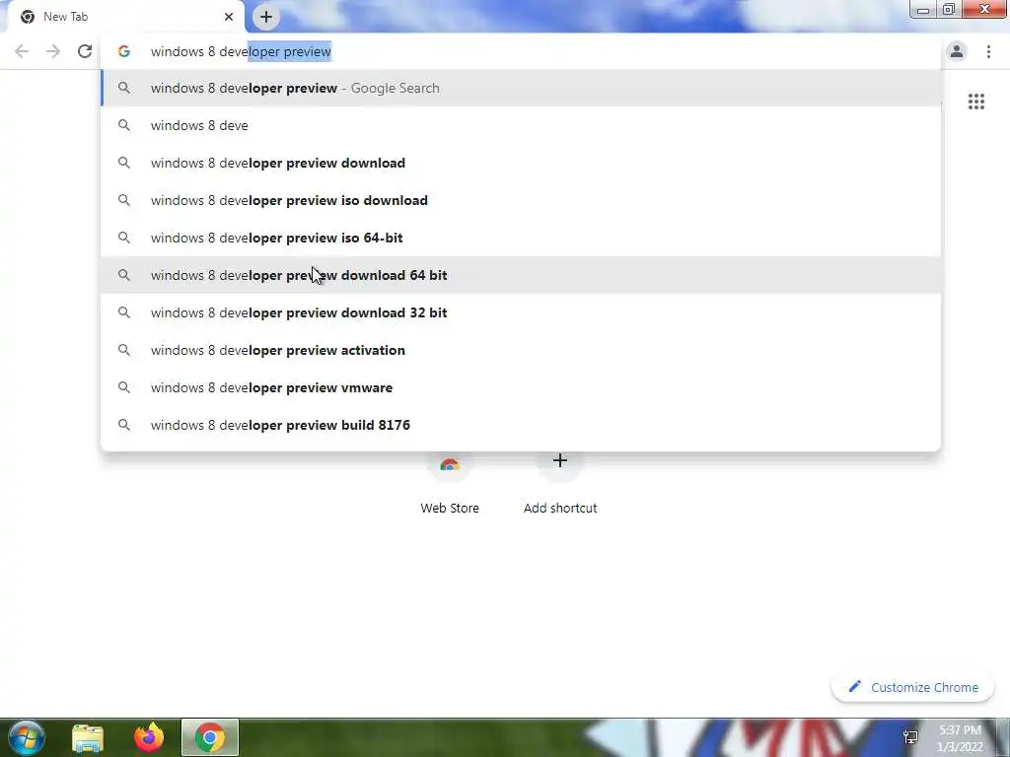Screen dimensions: 1010x757
Task: Open Windows Explorer from the taskbar
Action: (x=88, y=738)
